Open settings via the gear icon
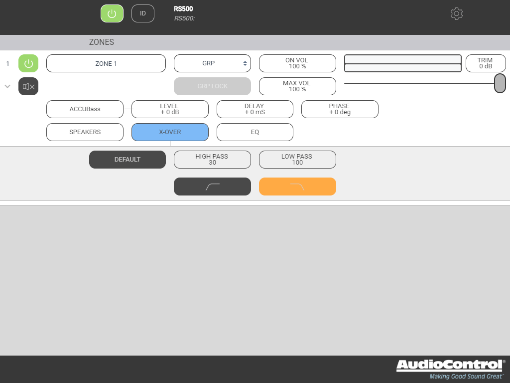The height and width of the screenshot is (383, 510). [x=456, y=13]
